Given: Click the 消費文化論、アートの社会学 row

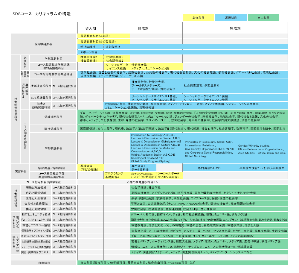Looking at the screenshot, I should (209, 230).
